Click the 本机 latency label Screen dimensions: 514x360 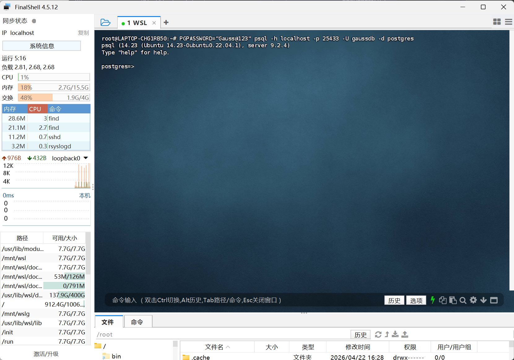point(84,195)
